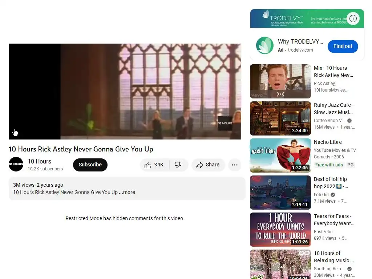
Task: Click the 1:32:06 duration badge
Action: coord(300,168)
